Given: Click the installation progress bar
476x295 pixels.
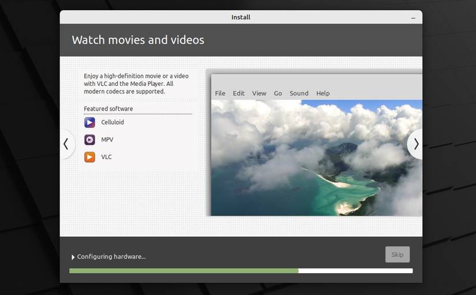Looking at the screenshot, I should (241, 271).
